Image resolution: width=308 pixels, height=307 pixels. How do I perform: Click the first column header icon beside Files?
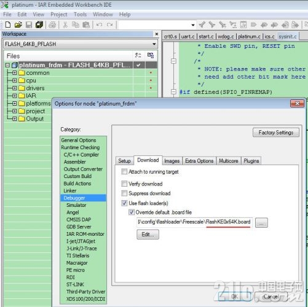point(138,55)
